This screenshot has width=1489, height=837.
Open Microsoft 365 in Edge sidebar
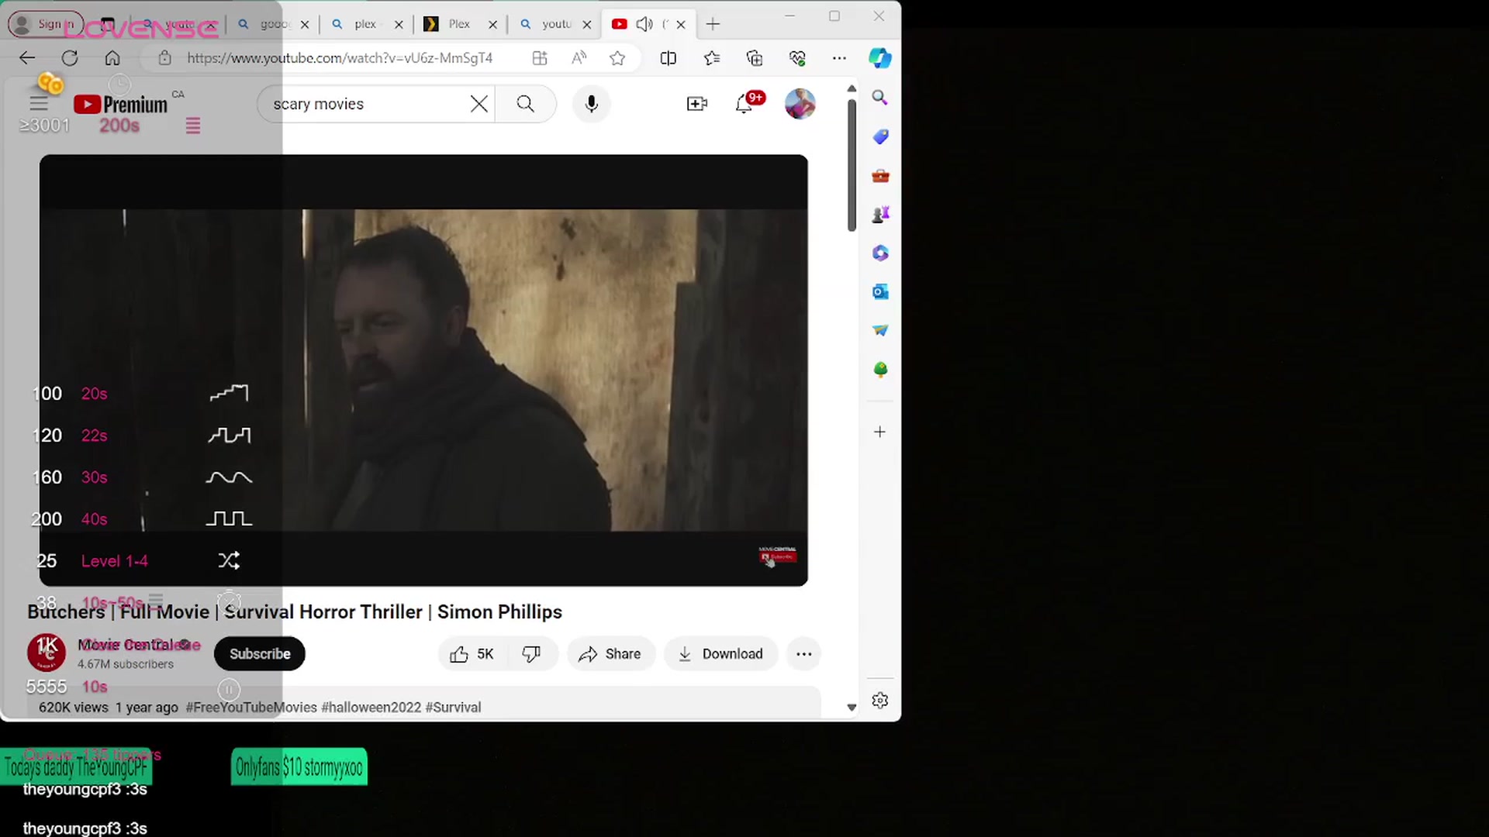(879, 253)
